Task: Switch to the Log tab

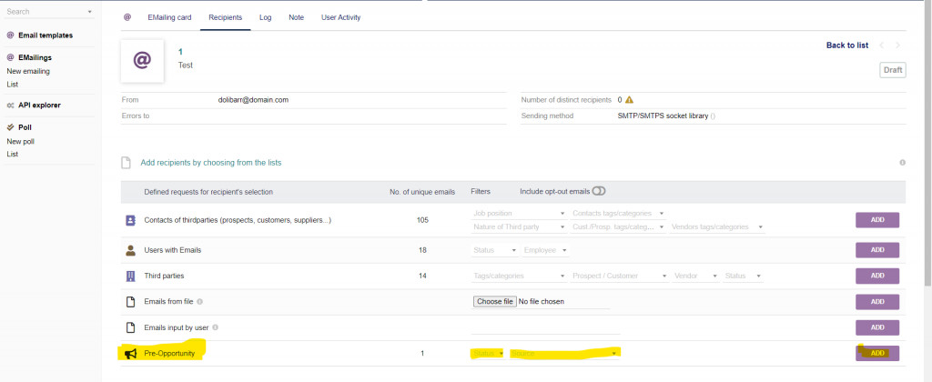Action: [x=265, y=17]
